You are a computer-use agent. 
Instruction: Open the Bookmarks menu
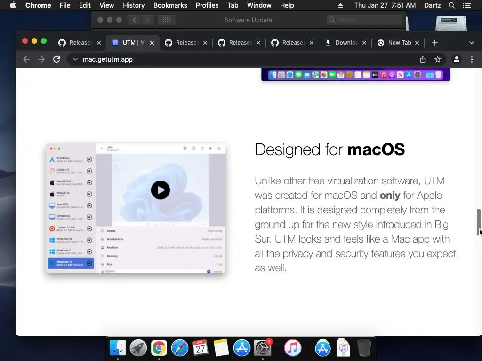coord(170,5)
